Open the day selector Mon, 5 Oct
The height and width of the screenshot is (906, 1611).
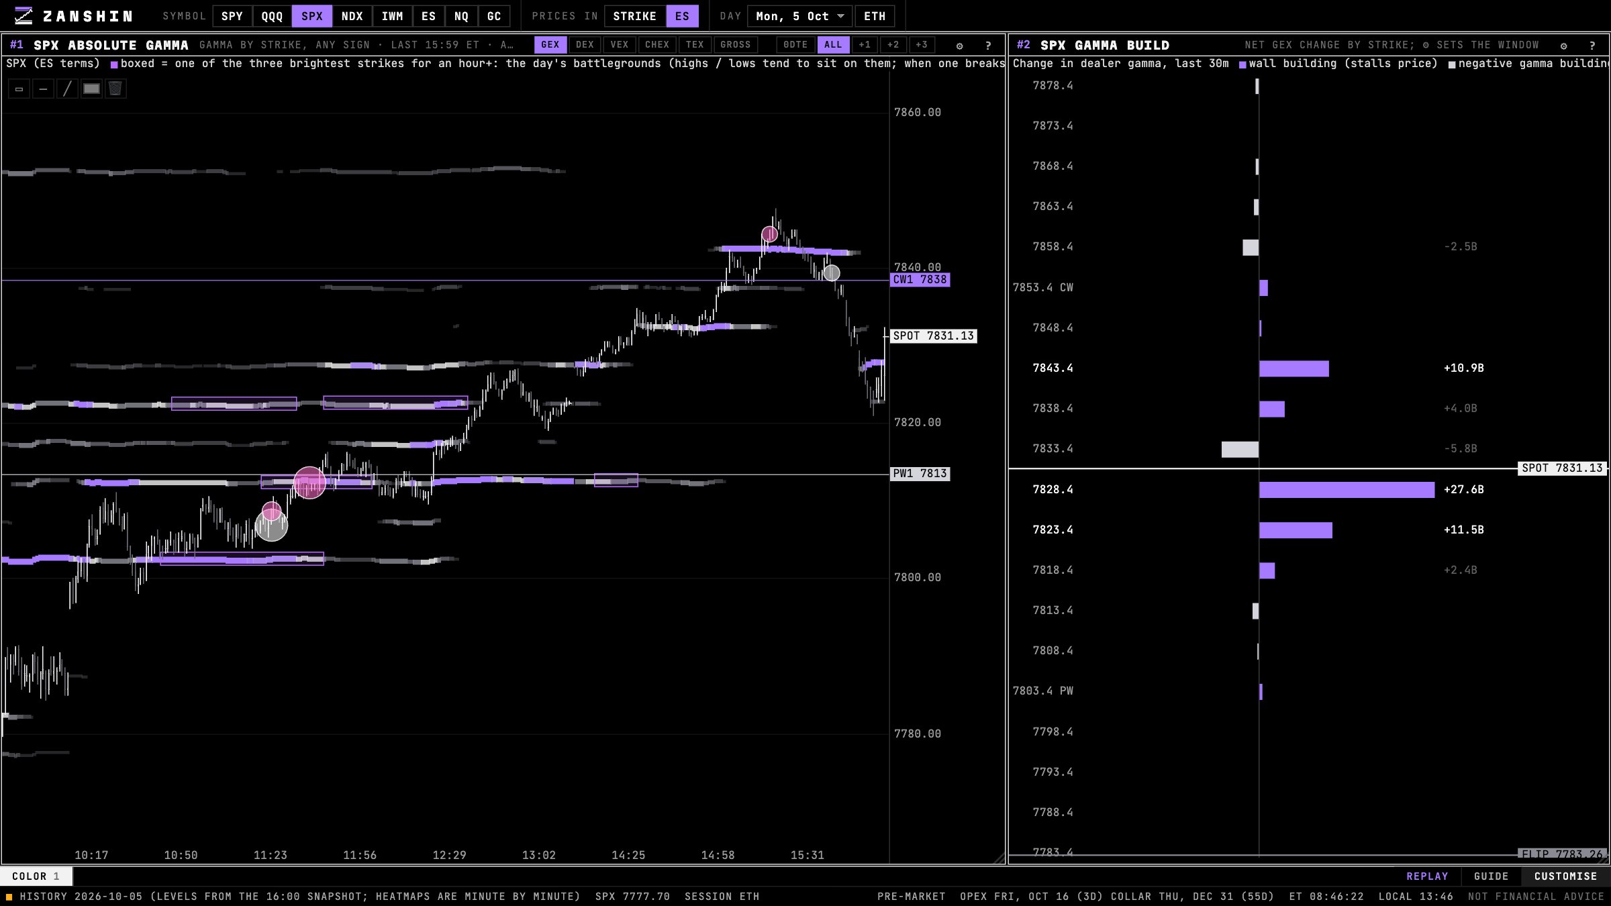tap(800, 16)
